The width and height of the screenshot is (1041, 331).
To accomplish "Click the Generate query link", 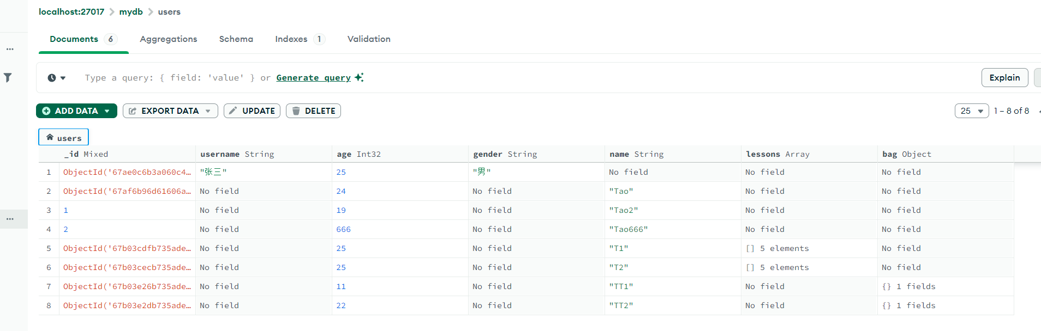I will [313, 78].
